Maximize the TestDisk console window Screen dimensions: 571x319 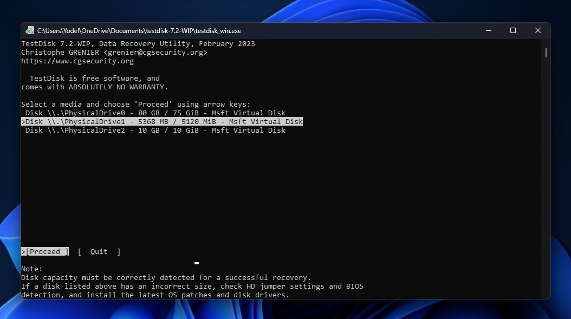(513, 31)
